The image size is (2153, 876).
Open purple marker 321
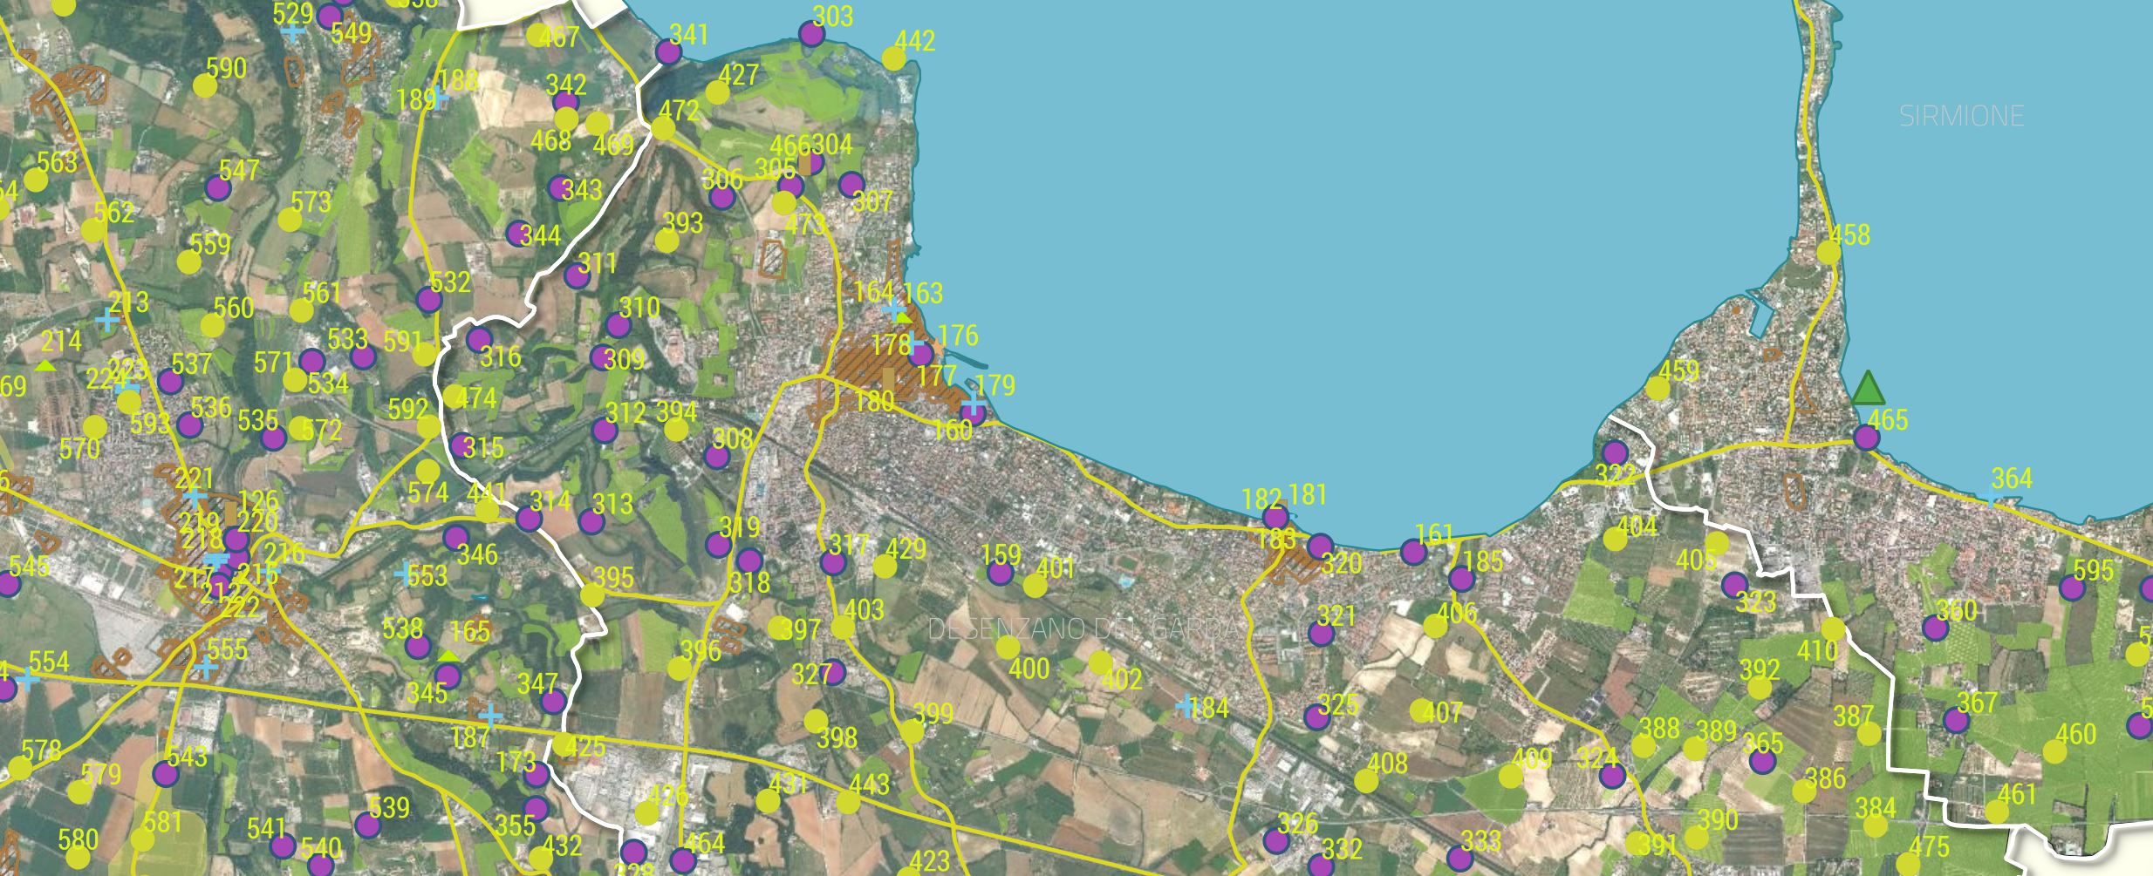(1321, 633)
